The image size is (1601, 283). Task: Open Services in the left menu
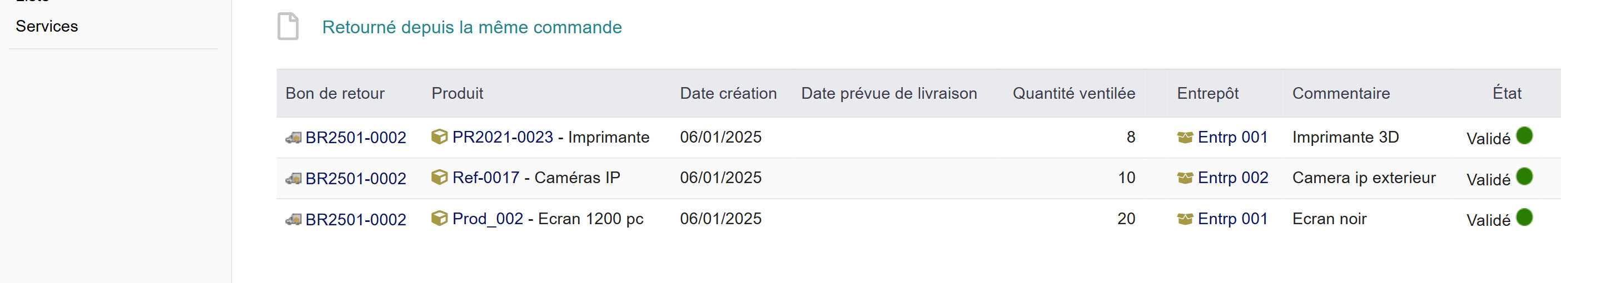pos(47,26)
